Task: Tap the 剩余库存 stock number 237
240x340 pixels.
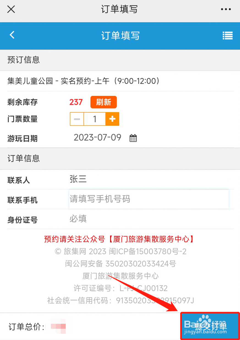Action: (76, 102)
